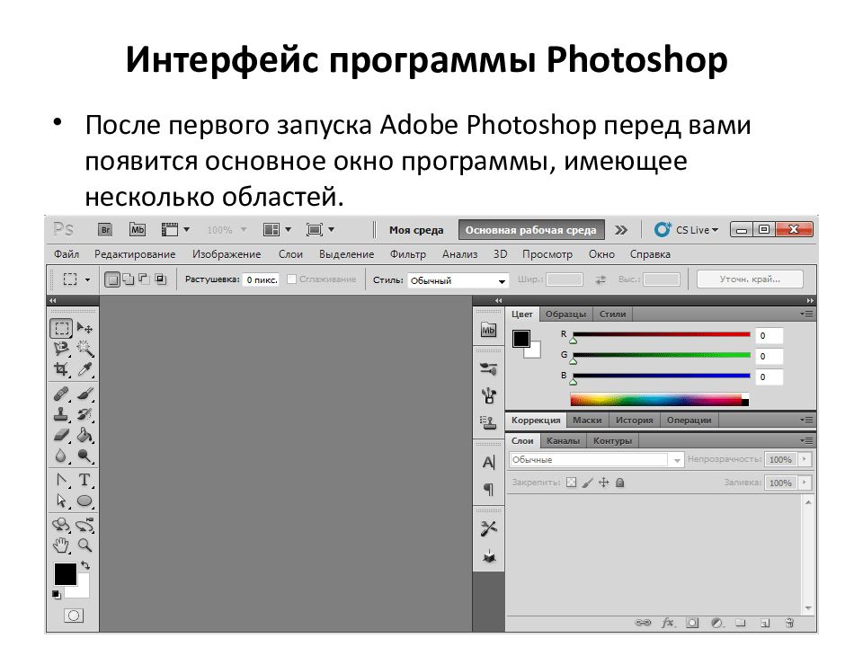Viewport: 863px width, 647px height.
Task: Open the Arrange Documents dropdown
Action: point(277,230)
